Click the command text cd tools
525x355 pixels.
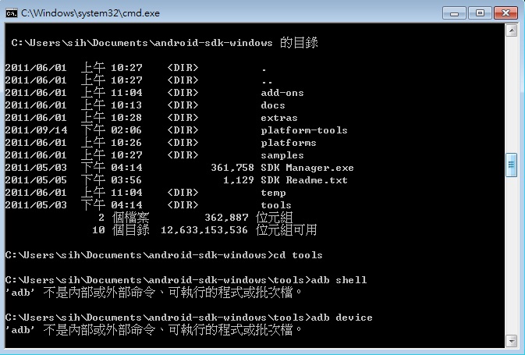tap(298, 255)
